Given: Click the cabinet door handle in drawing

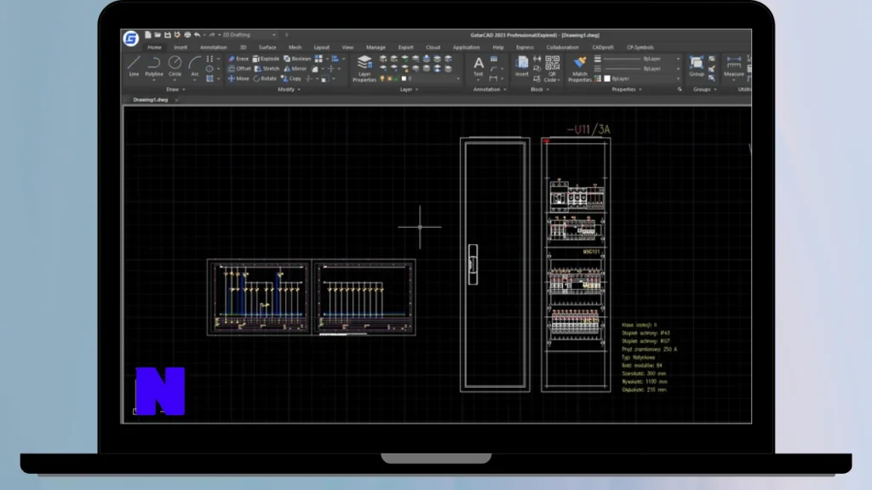Looking at the screenshot, I should [473, 265].
